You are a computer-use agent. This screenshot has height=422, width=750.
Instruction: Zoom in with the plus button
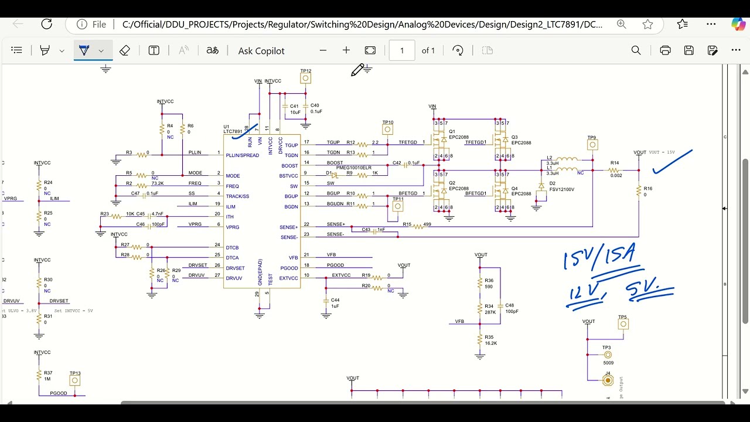point(346,50)
